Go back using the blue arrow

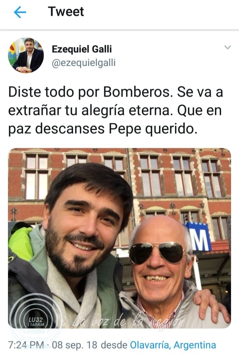(20, 12)
